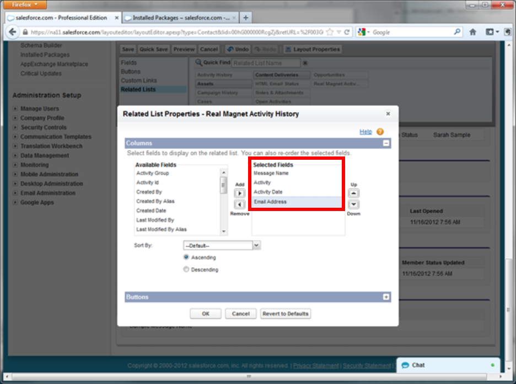Click the Remove arrow button

[240, 204]
